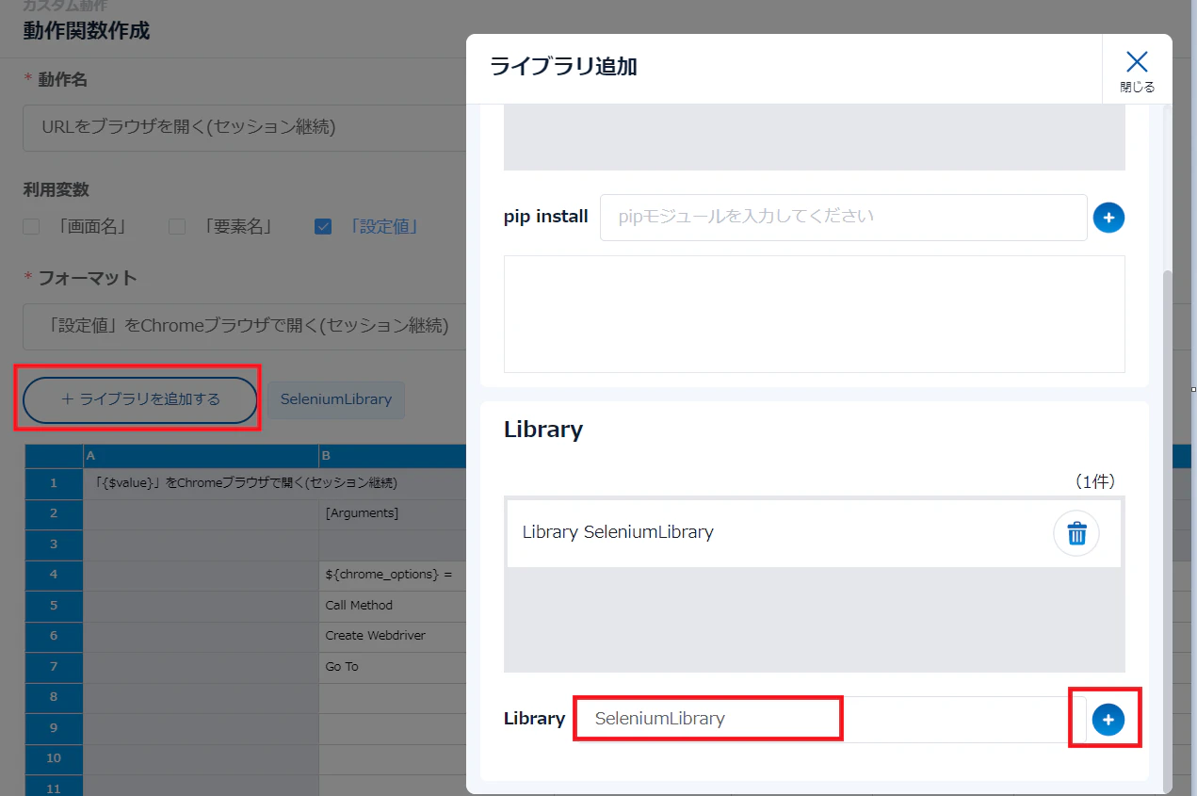Viewport: 1197px width, 796px height.
Task: Select column B header in spreadsheet
Action: pos(392,456)
